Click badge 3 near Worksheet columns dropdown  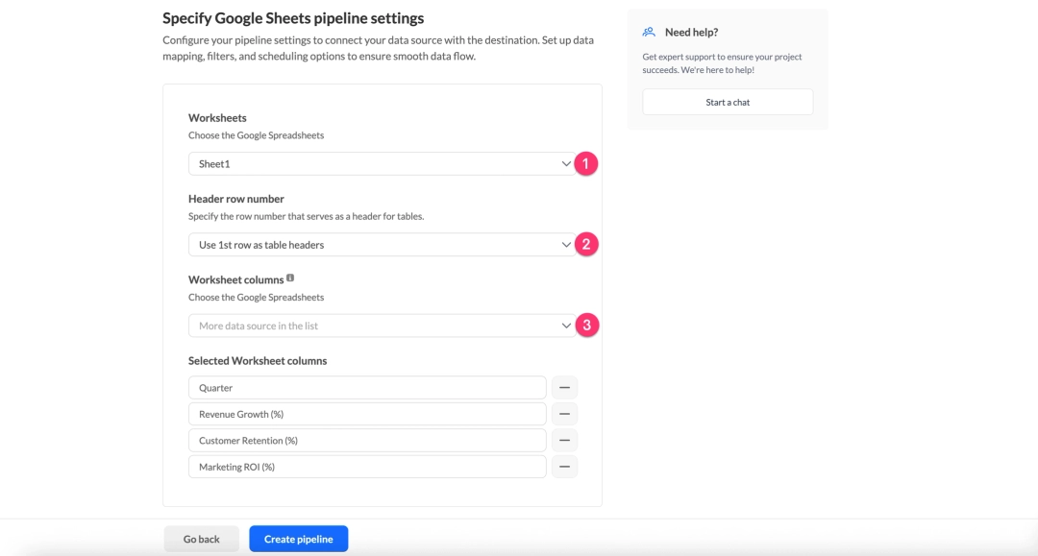coord(587,325)
